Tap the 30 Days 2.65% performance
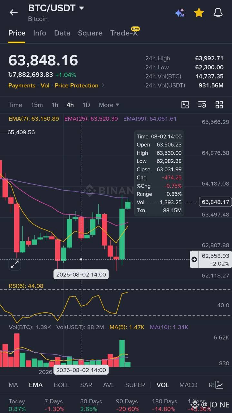Viewport: 232px width, 413px height. click(x=91, y=405)
